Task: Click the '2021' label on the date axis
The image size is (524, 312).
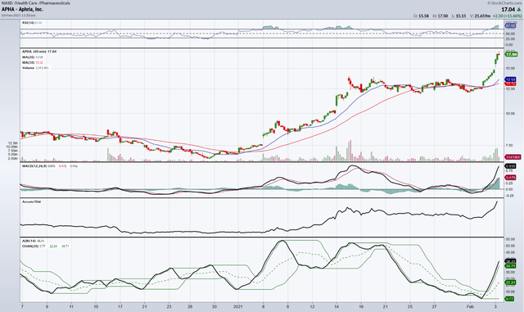Action: pos(237,306)
